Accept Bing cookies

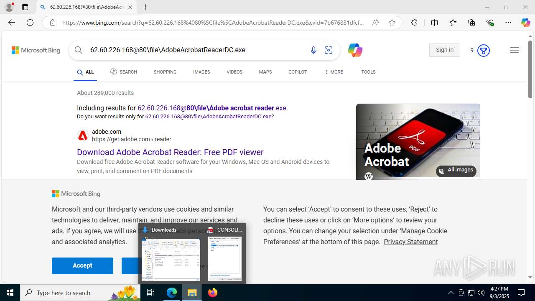[82, 265]
